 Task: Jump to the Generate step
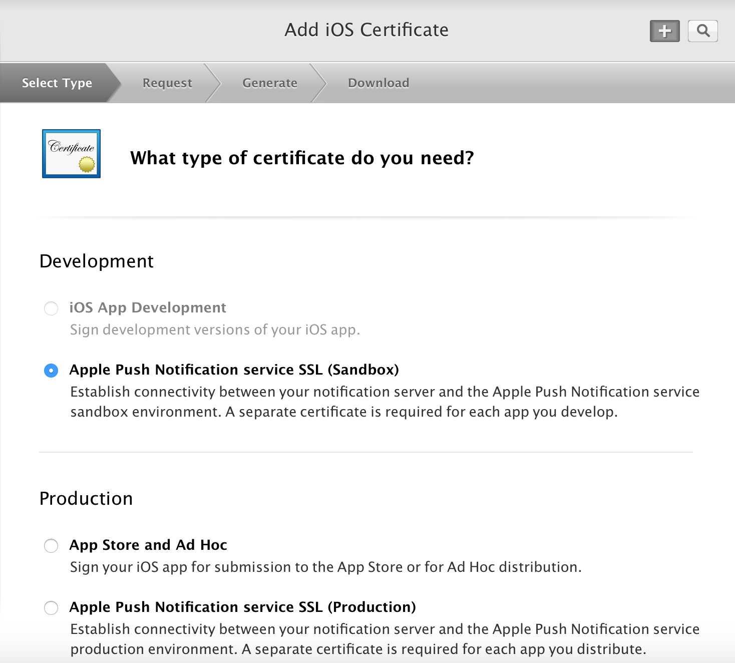[x=269, y=83]
